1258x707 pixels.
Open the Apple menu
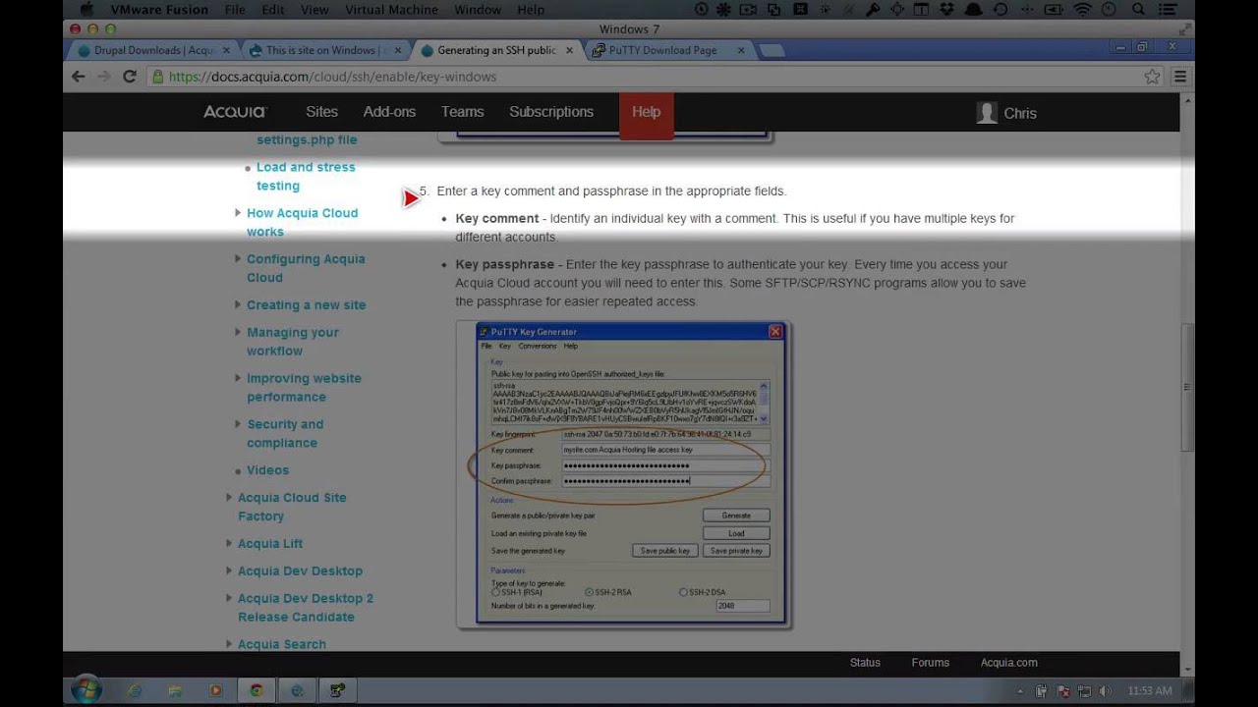pyautogui.click(x=86, y=9)
